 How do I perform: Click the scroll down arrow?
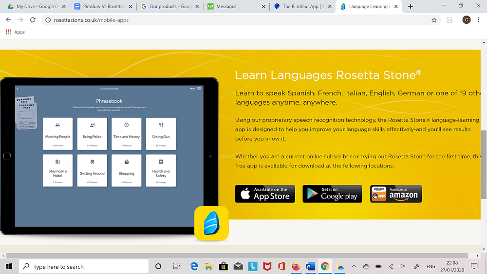pyautogui.click(x=484, y=249)
